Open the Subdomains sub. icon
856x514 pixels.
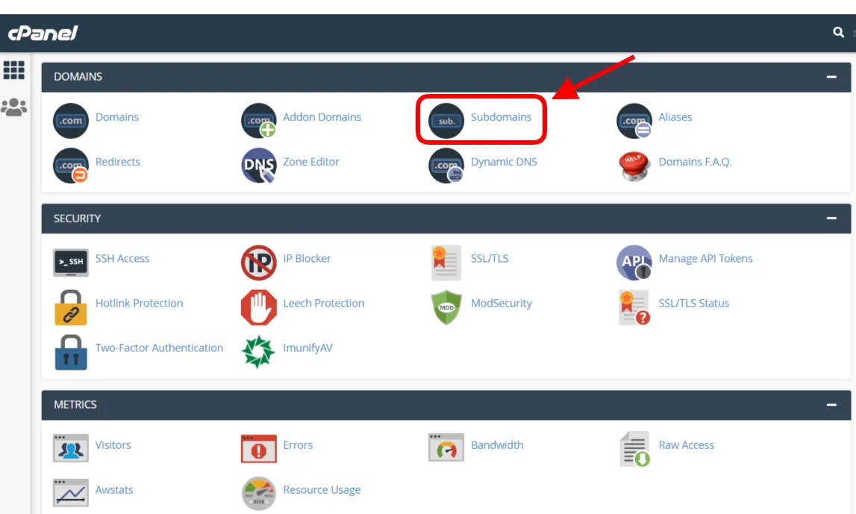[x=446, y=121]
